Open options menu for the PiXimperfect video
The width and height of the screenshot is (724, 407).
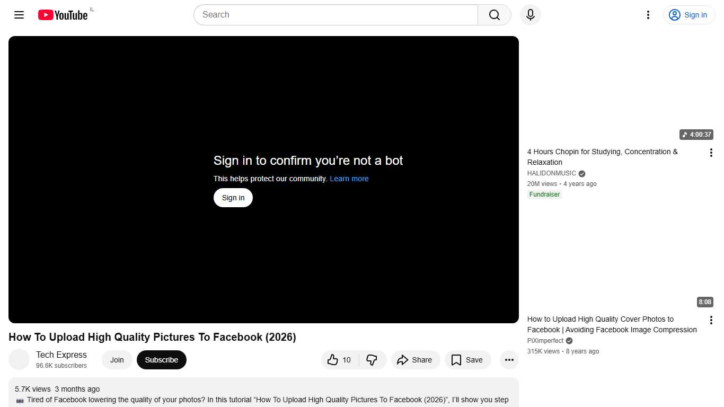pyautogui.click(x=711, y=320)
